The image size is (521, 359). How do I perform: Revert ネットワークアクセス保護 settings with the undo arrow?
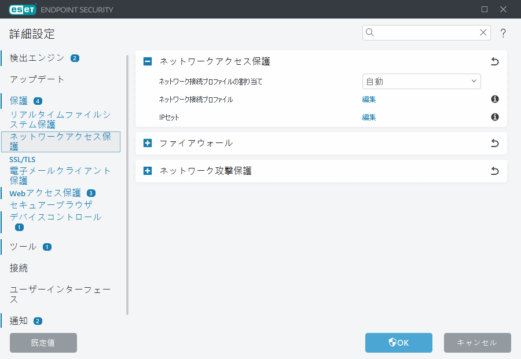[x=494, y=61]
